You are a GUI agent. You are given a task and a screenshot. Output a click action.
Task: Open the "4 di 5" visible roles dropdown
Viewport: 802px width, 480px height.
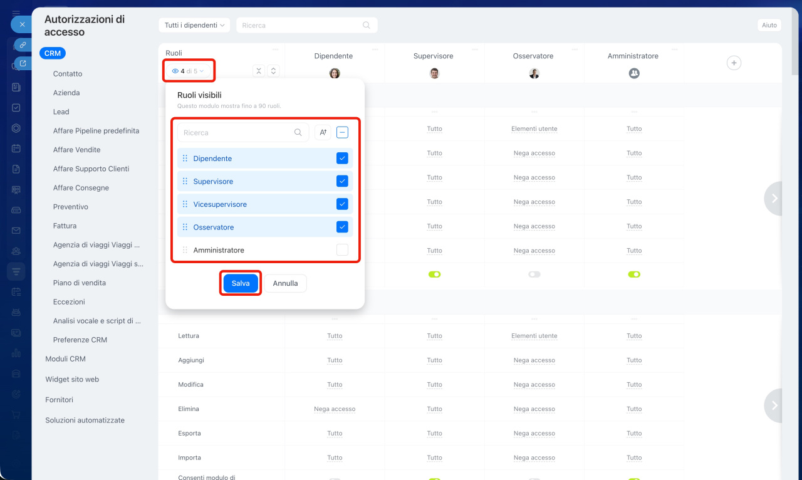point(189,71)
